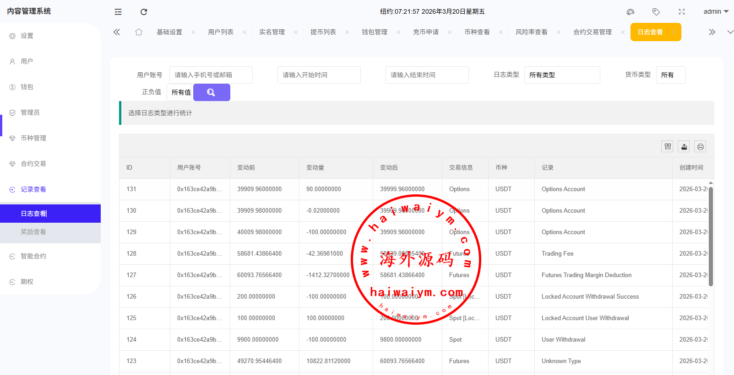Image resolution: width=734 pixels, height=375 pixels.
Task: Switch to the 风险率查看 tab
Action: (x=531, y=32)
